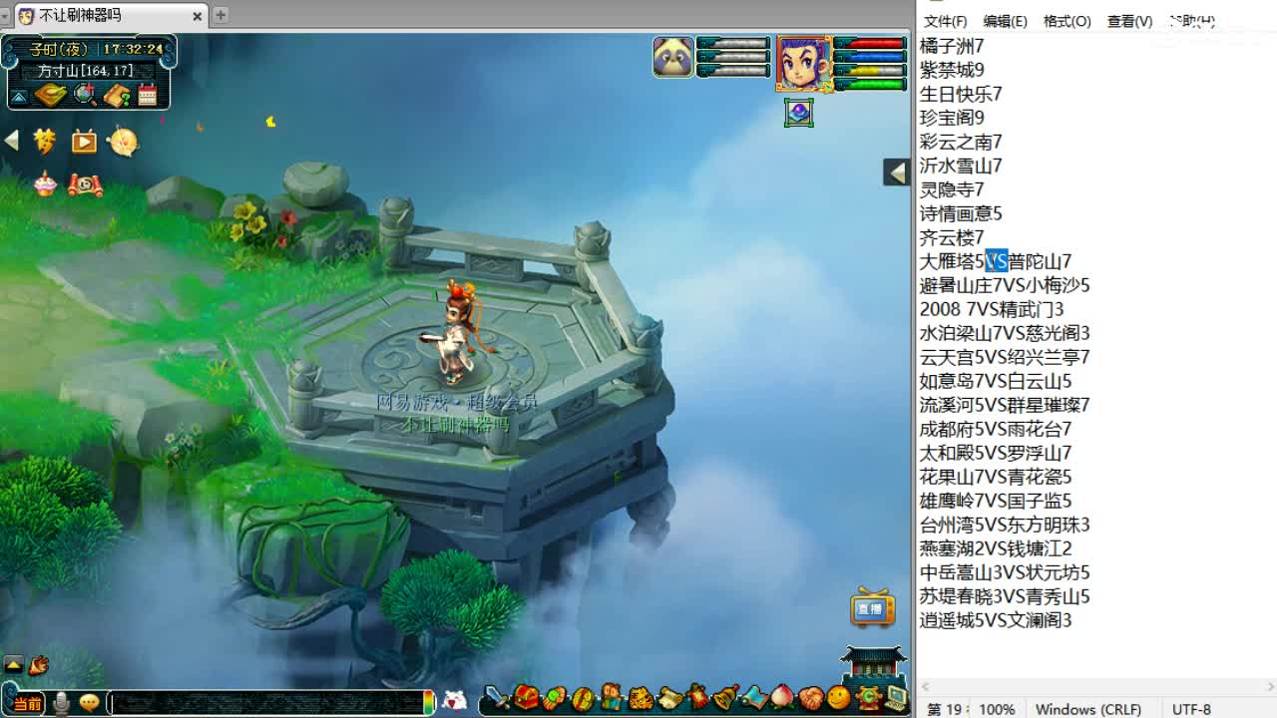The width and height of the screenshot is (1277, 718).
Task: Click the UTF-8 encoding status entry
Action: [1192, 709]
